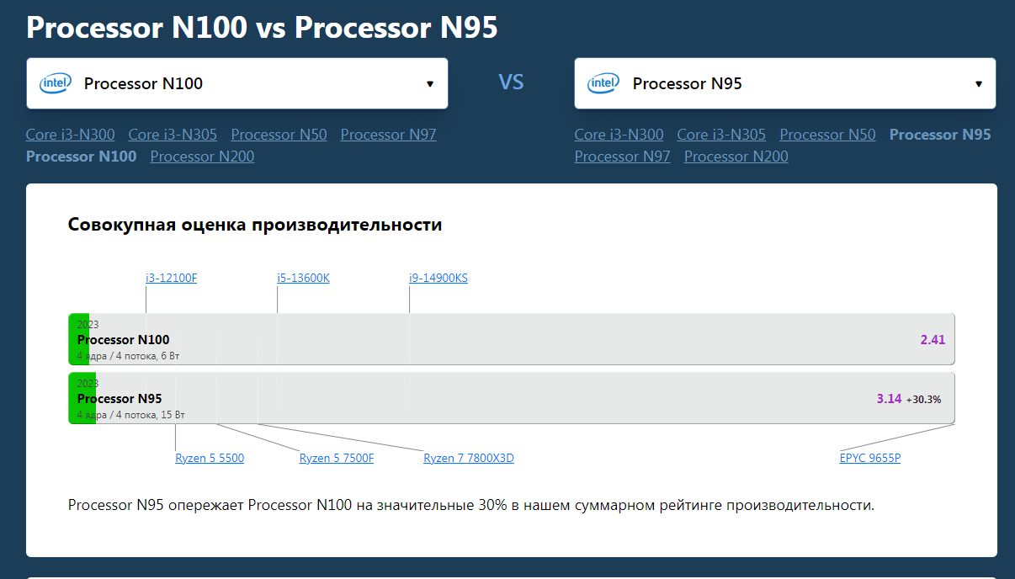Go to the Ryzen 7 7800X3D chart link
The width and height of the screenshot is (1015, 579).
click(x=469, y=459)
